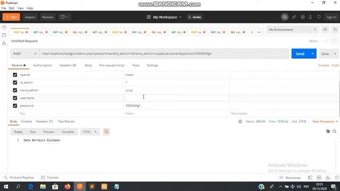Open the Help menu
Image resolution: width=340 pixels, height=191 pixels.
[x=30, y=8]
